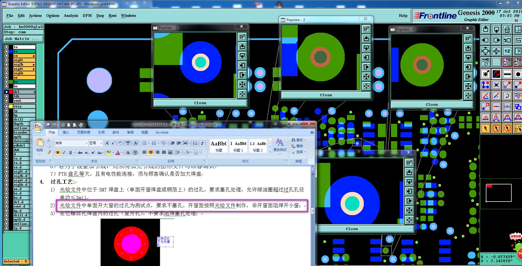This screenshot has height=266, width=522.
Task: Toggle the grid display icon
Action: (496, 62)
